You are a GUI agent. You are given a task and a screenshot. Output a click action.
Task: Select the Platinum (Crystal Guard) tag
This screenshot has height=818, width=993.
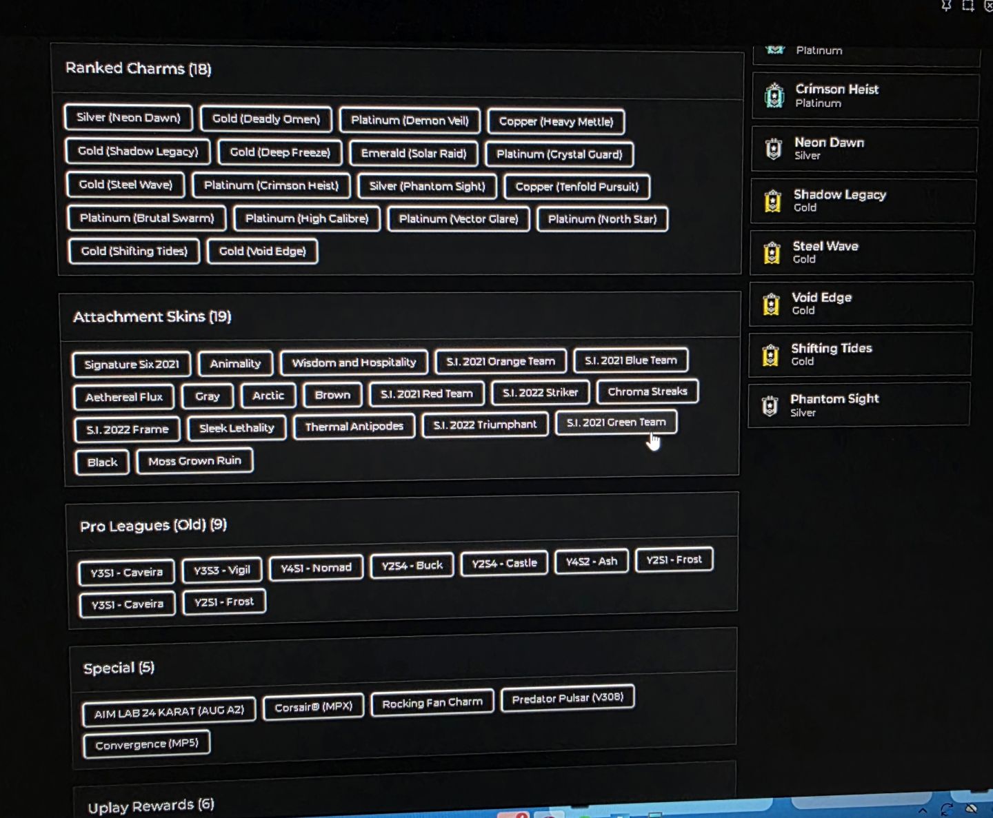coord(559,154)
